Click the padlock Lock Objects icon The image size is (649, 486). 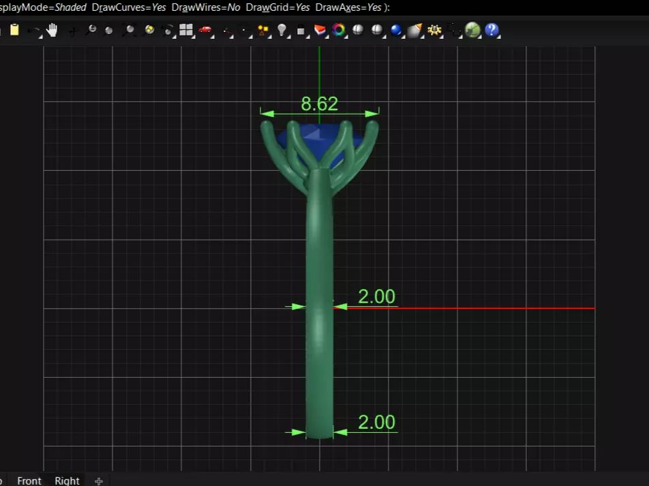301,31
